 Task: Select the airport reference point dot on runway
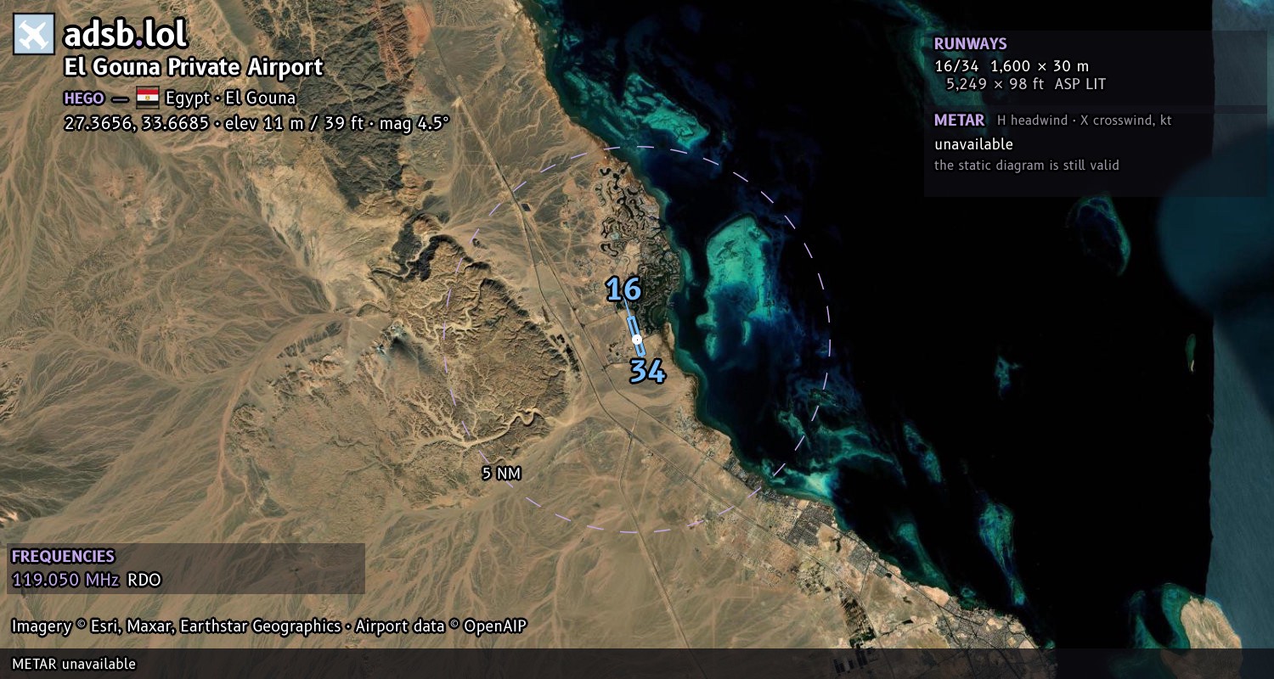637,339
